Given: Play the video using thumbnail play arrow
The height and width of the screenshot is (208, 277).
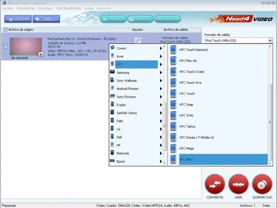Looking at the screenshot, I should click(x=41, y=54).
